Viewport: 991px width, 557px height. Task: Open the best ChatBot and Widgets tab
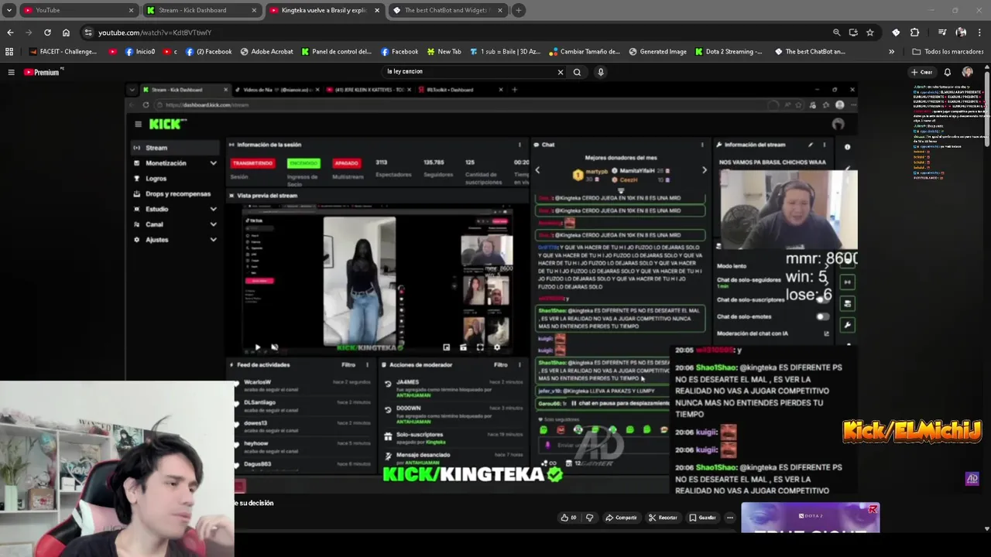[x=447, y=10]
